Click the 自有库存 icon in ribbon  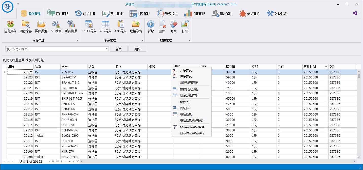[10, 24]
